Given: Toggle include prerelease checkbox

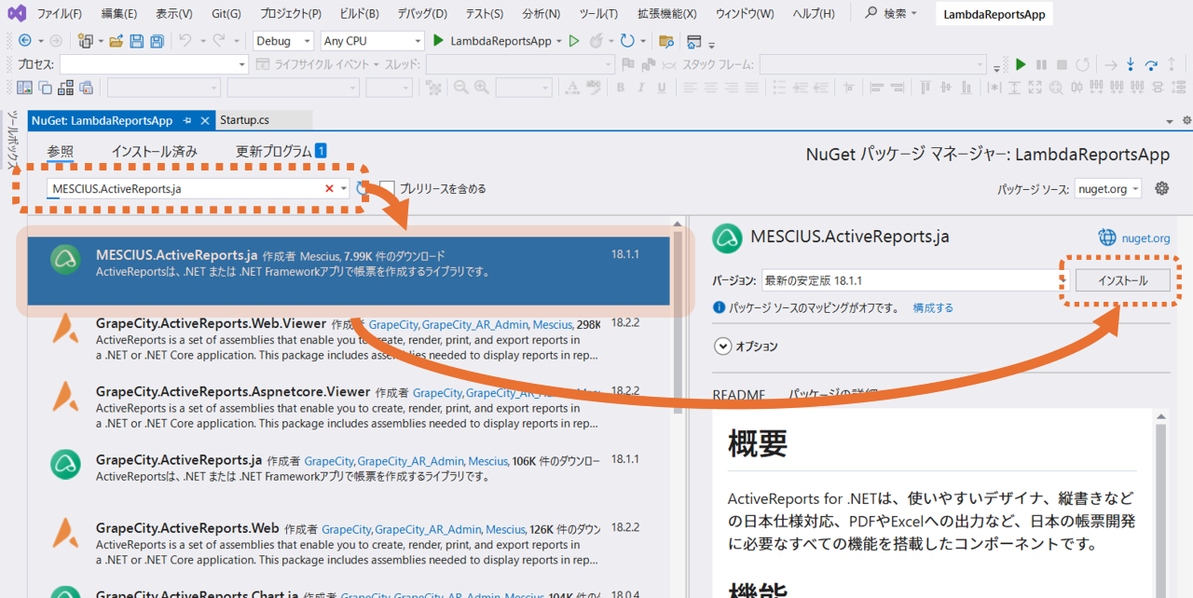Looking at the screenshot, I should coord(388,188).
